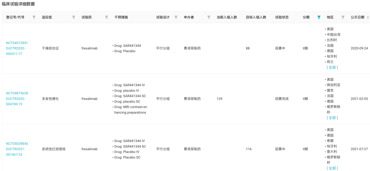This screenshot has height=171, width=370.
Task: Expand 全部 regions for 干燥综合征 trial
Action: (x=332, y=67)
